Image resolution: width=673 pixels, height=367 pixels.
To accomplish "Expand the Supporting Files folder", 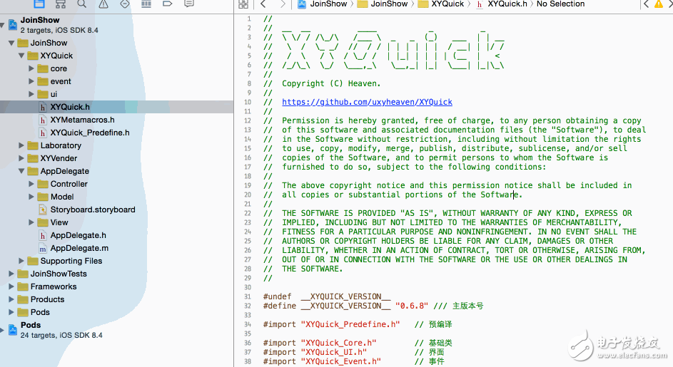I will coord(21,261).
